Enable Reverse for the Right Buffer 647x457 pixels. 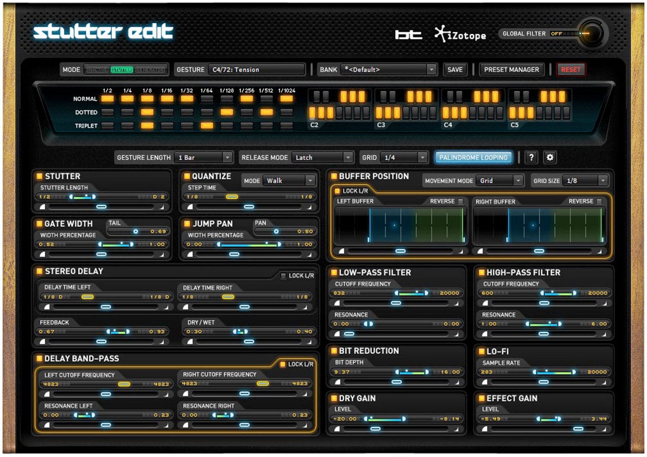(600, 201)
